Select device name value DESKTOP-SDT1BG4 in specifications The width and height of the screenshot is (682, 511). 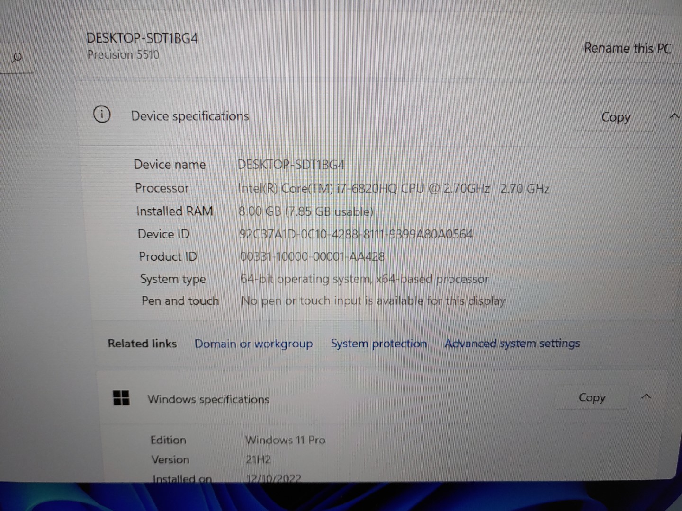click(x=291, y=165)
